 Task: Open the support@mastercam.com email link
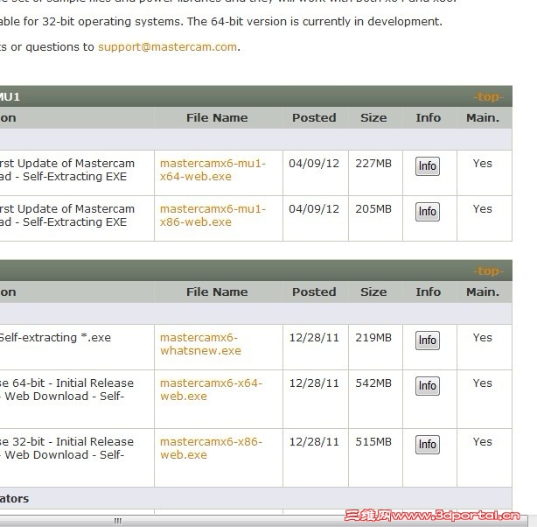(167, 46)
